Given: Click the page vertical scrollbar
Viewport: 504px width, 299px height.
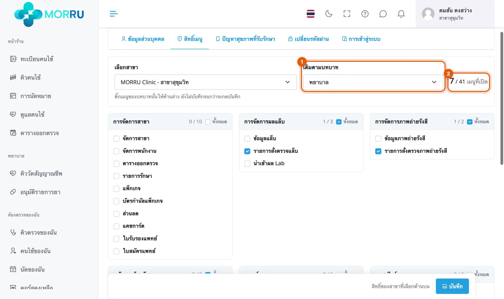Looking at the screenshot, I should coord(501,98).
